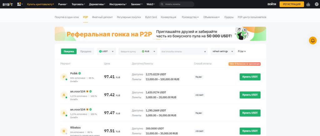Click the Мерчант column header

tap(65, 64)
